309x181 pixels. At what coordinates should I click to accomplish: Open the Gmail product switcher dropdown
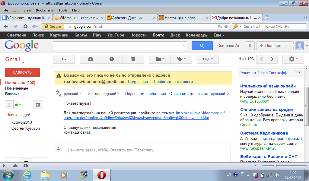(14, 59)
